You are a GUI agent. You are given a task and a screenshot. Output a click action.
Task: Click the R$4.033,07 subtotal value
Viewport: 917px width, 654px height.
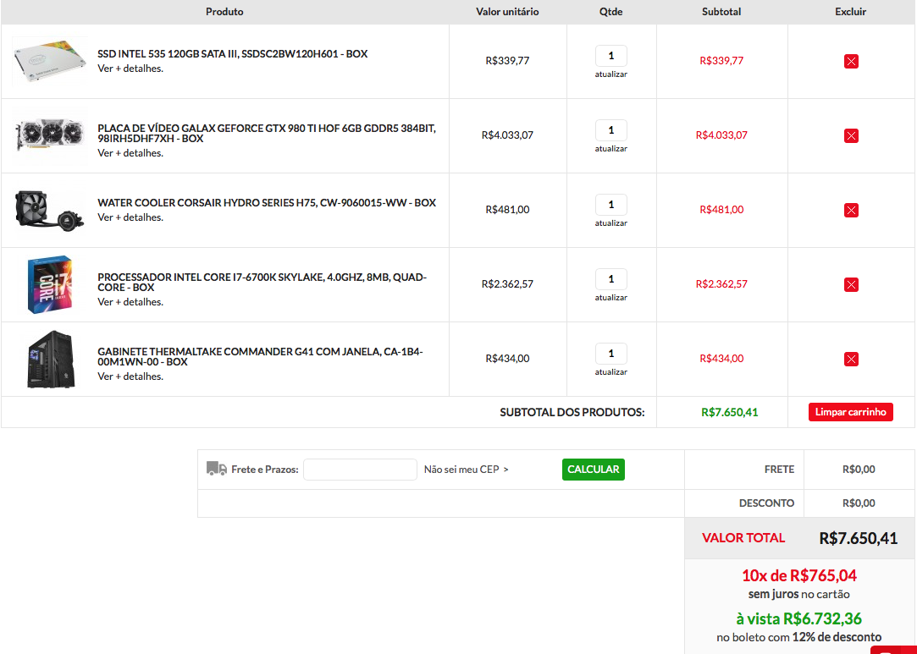coord(721,135)
